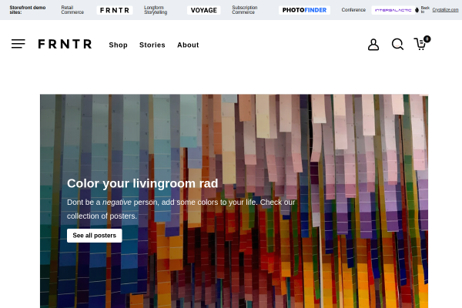Click the Color your livingroom rad heading
This screenshot has height=308, width=462.
tap(142, 183)
